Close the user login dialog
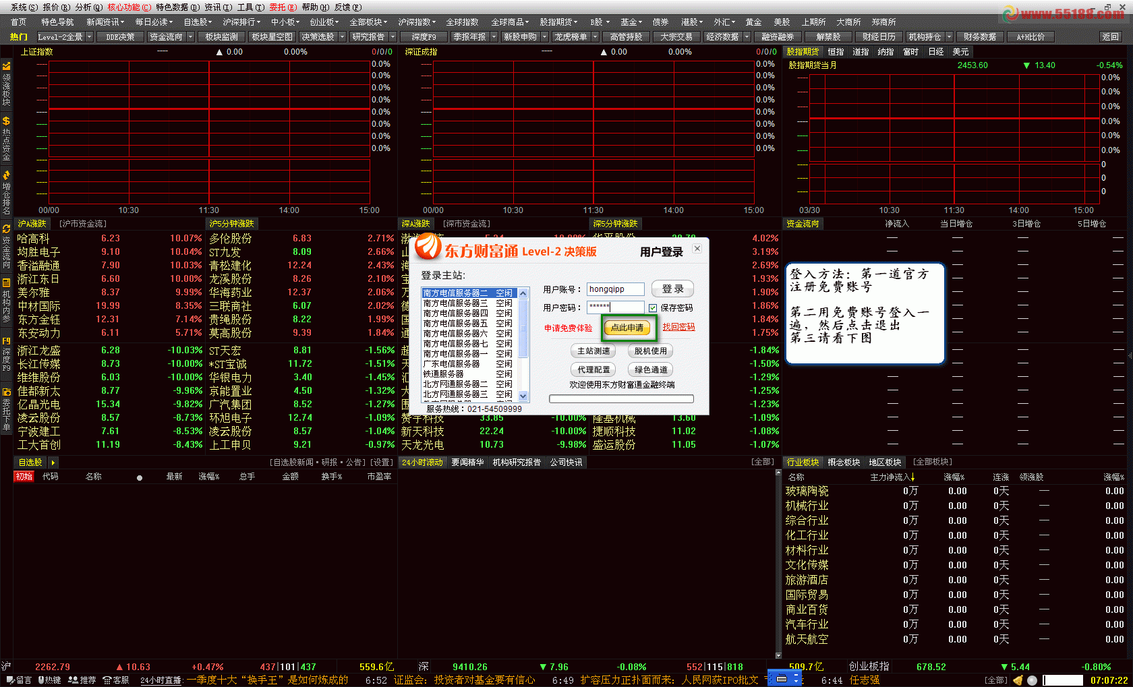This screenshot has width=1133, height=687. click(697, 249)
